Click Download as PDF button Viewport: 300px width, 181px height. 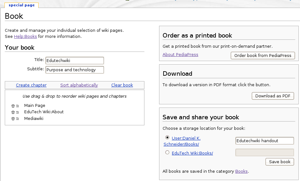273,96
